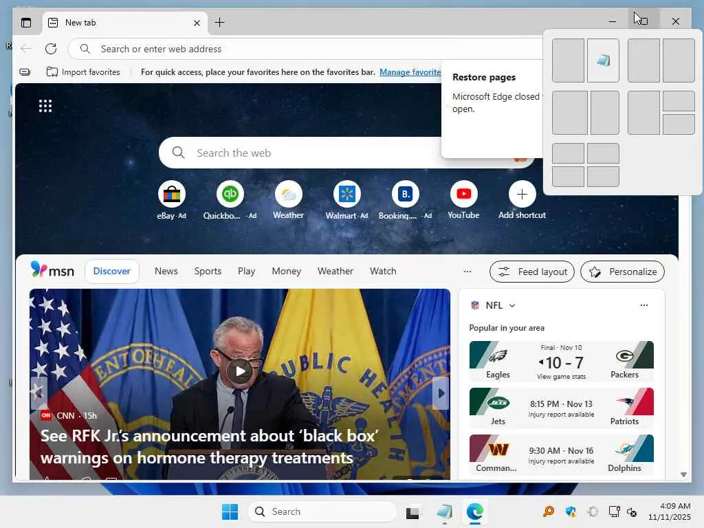Open Feed layout options
Image resolution: width=704 pixels, height=528 pixels.
532,272
